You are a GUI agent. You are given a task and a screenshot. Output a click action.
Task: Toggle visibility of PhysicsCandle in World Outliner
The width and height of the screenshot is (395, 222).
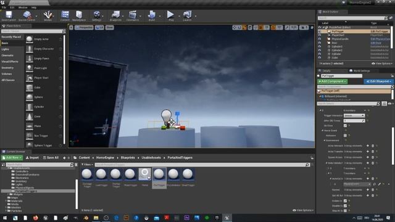click(320, 39)
